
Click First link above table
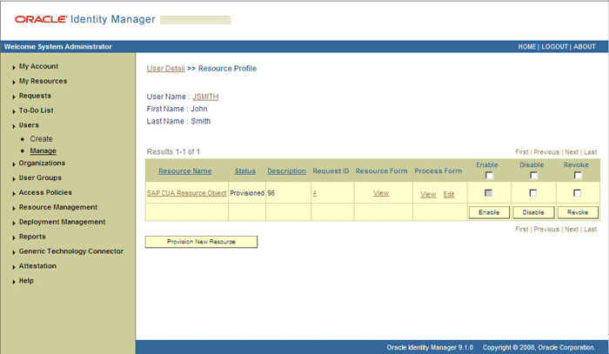(522, 152)
